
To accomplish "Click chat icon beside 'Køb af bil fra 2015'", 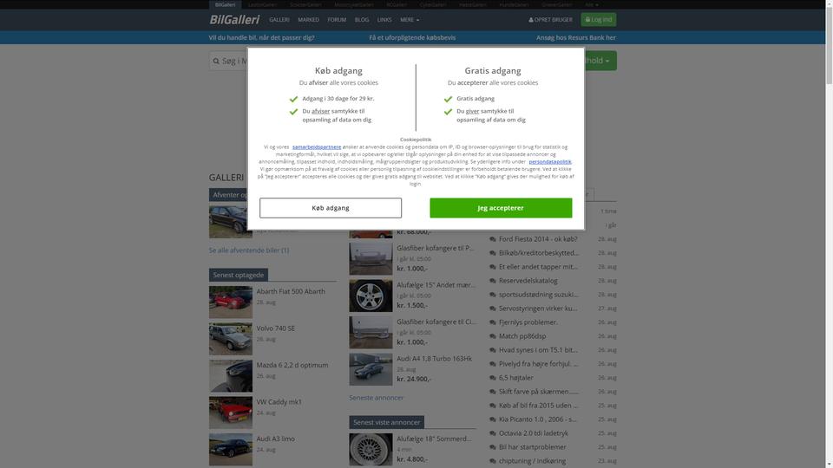I will coord(493,406).
